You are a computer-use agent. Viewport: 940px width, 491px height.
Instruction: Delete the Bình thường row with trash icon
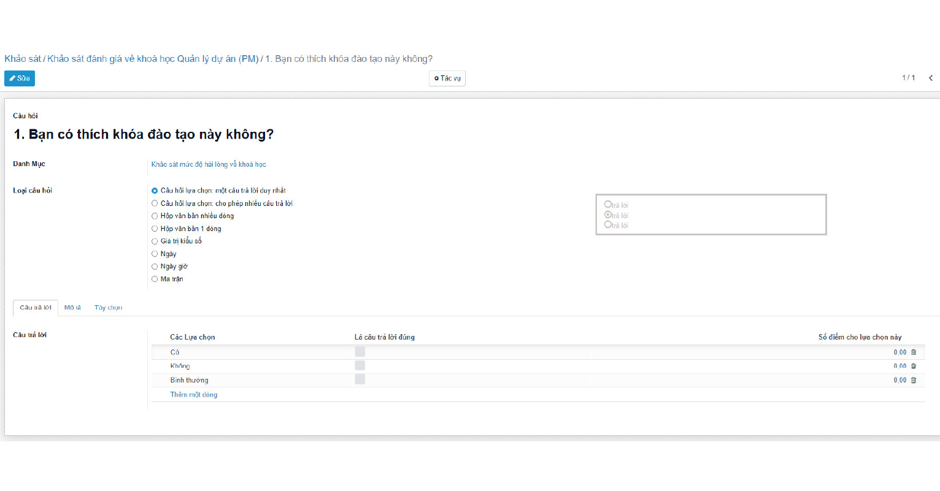pos(914,380)
